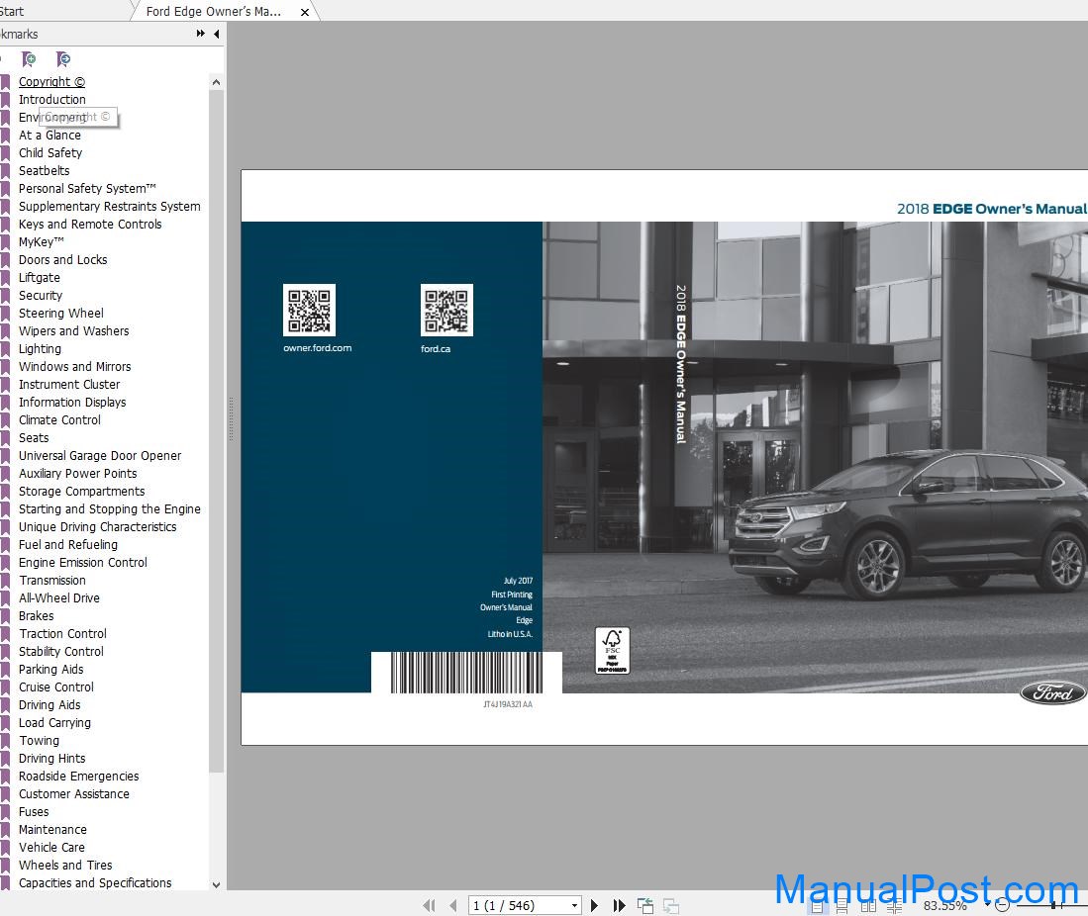This screenshot has width=1088, height=916.
Task: Select the Seats bookmark
Action: tap(34, 437)
